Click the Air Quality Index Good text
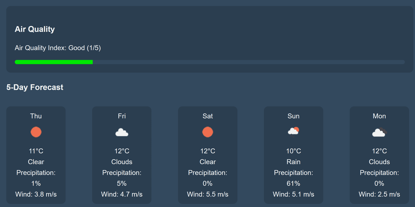 point(58,48)
